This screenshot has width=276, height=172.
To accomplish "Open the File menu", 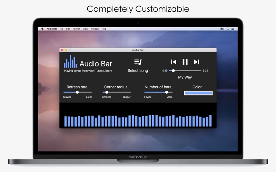I will coord(62,29).
